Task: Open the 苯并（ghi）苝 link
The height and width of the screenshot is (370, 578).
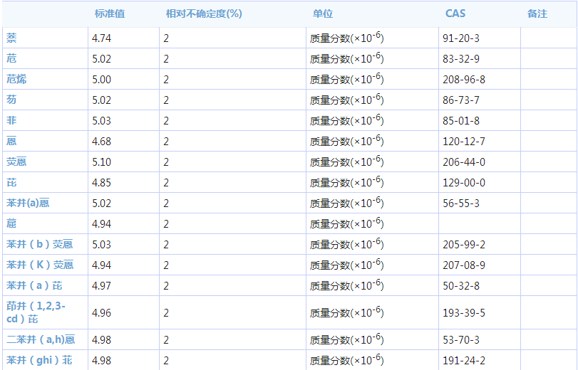Action: click(x=39, y=360)
